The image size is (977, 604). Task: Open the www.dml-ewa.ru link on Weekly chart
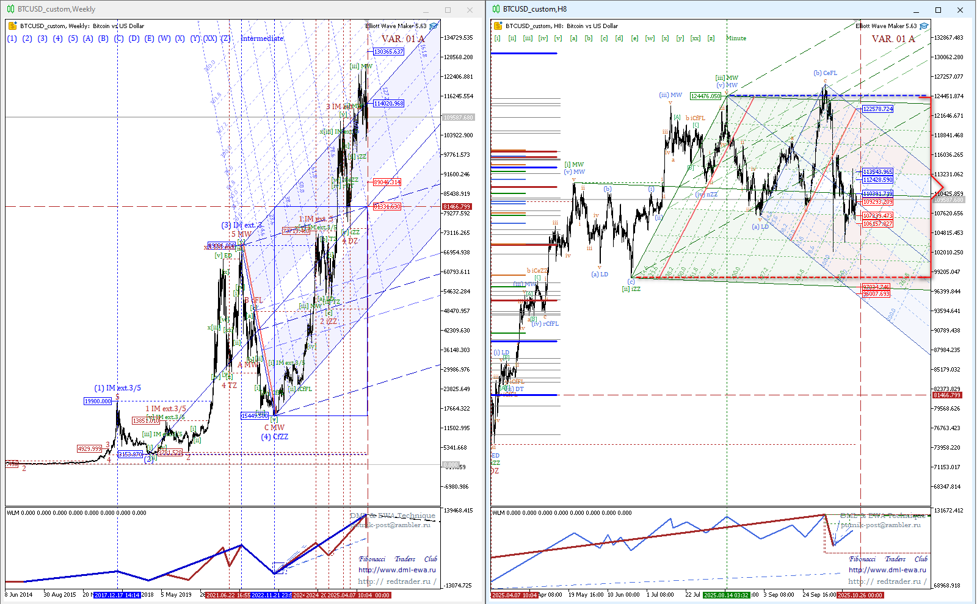397,570
